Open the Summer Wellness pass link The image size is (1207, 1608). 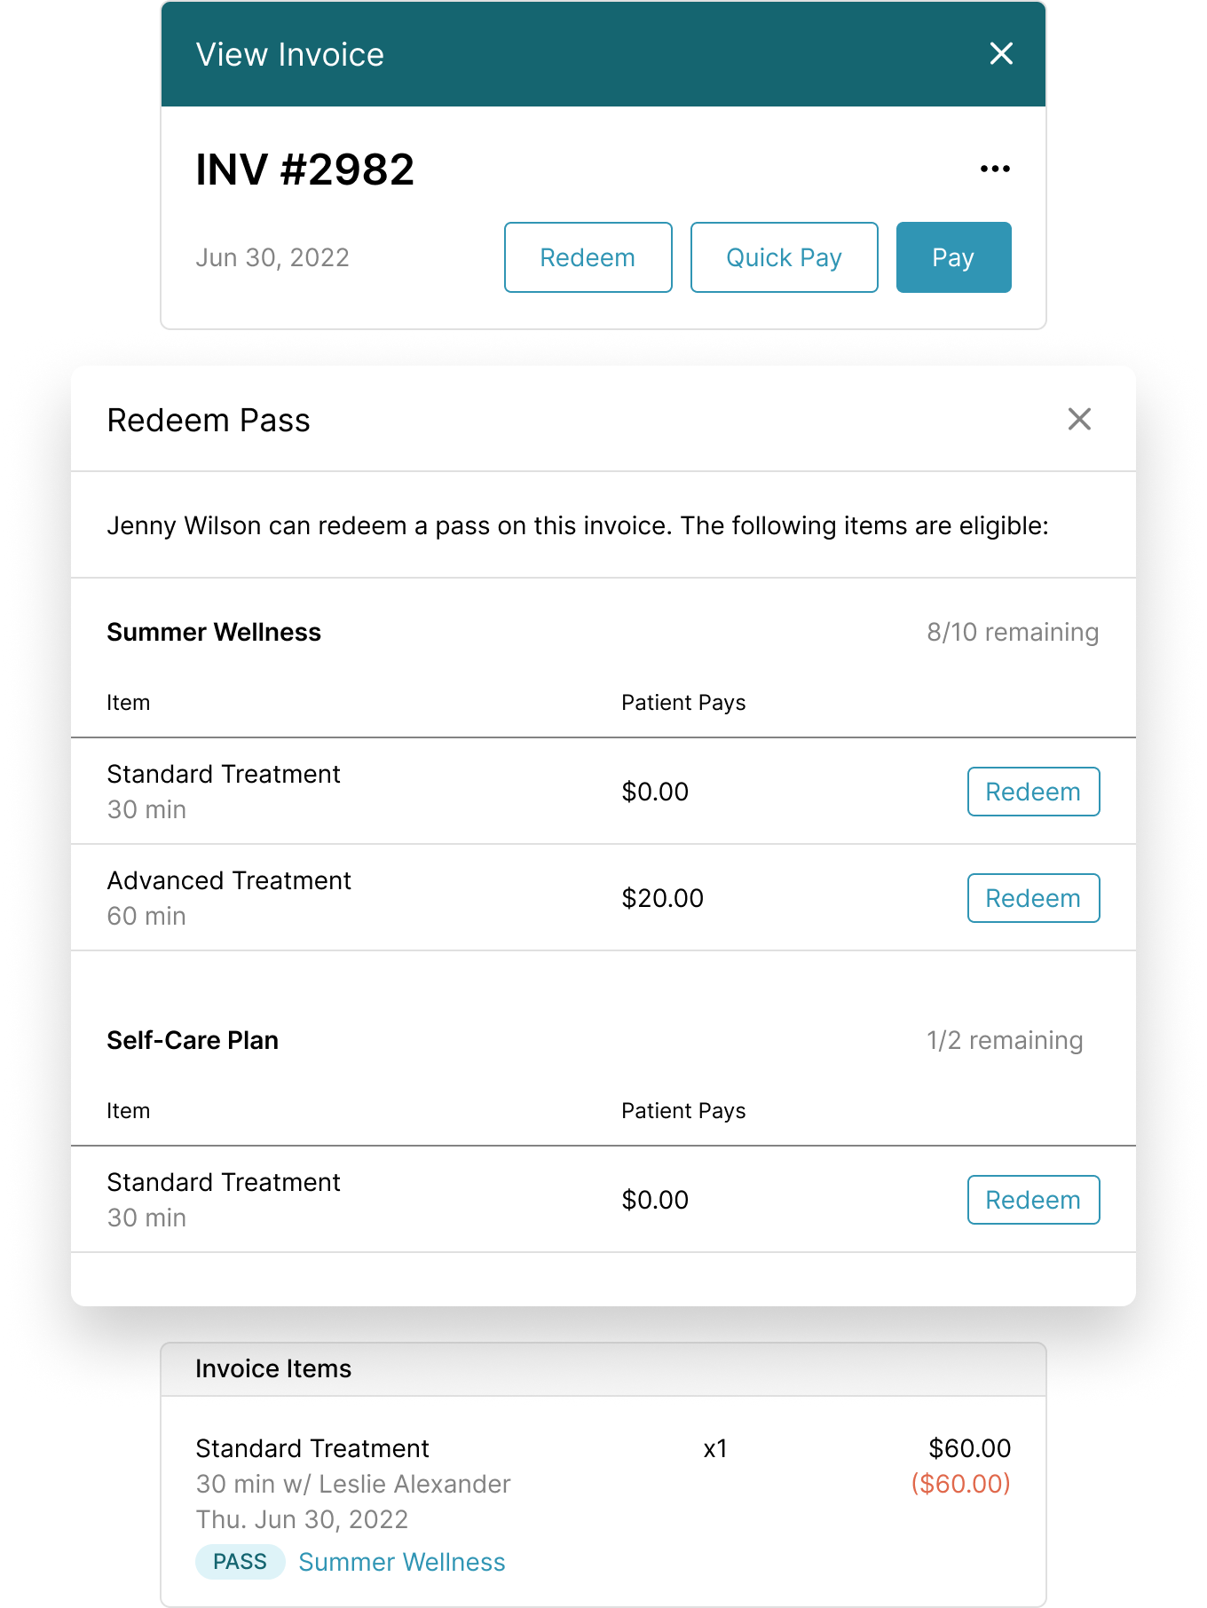[x=401, y=1562]
